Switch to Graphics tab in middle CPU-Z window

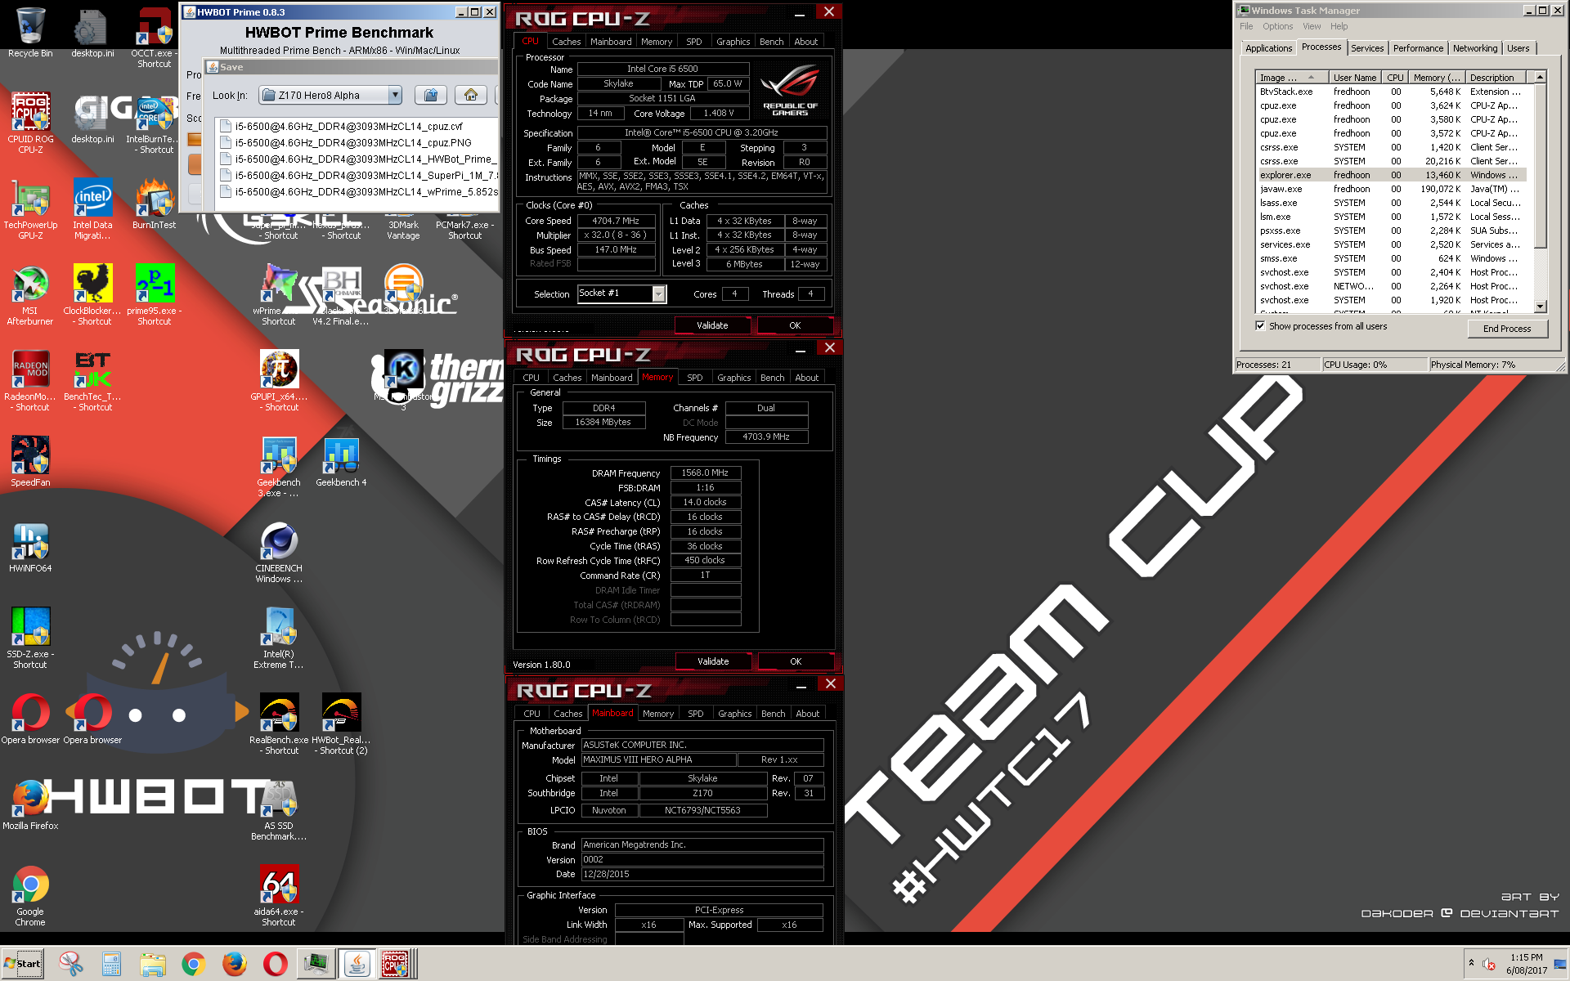point(733,378)
